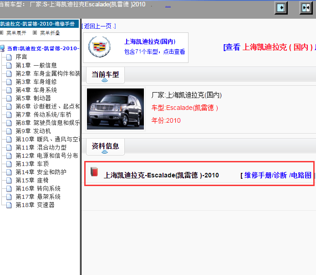
Task: Open chapter 第15章 座椅
Action: pyautogui.click(x=32, y=180)
